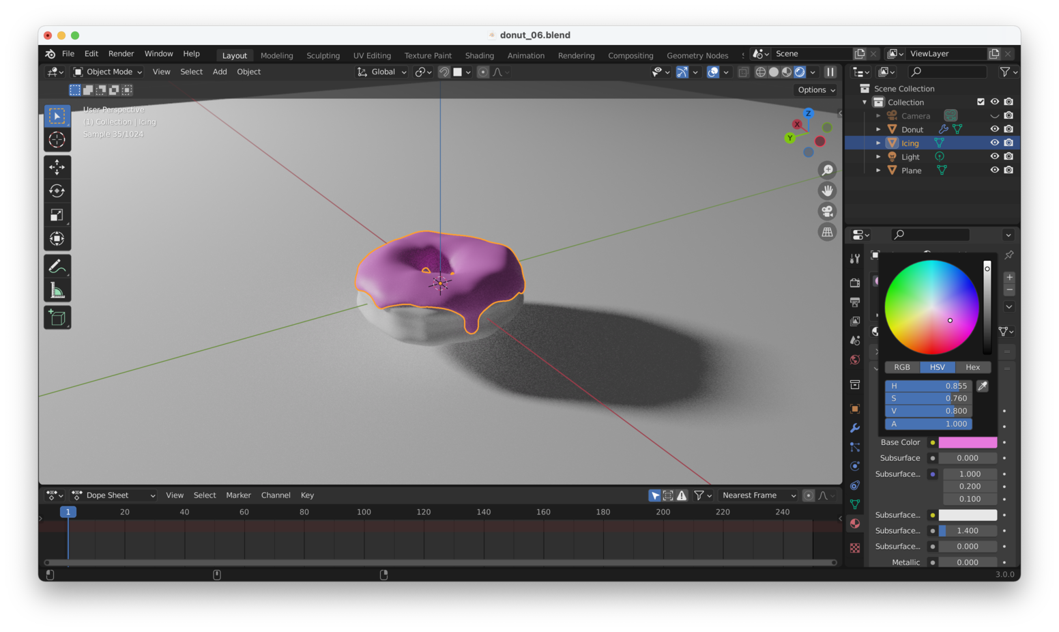This screenshot has height=632, width=1059.
Task: Switch to the Shading workspace tab
Action: coord(479,55)
